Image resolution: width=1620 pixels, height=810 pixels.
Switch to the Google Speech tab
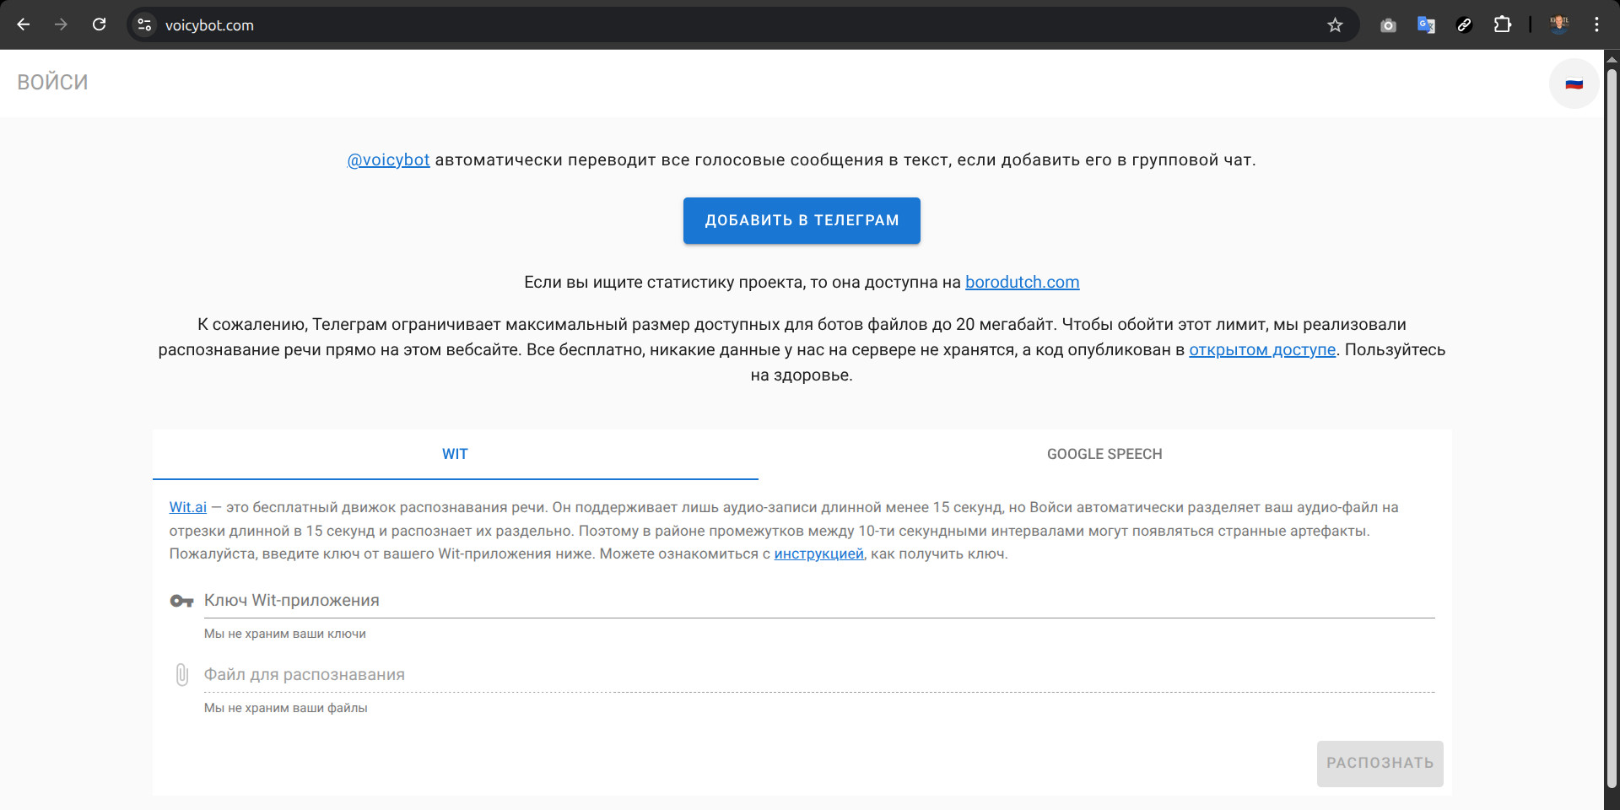pyautogui.click(x=1104, y=454)
